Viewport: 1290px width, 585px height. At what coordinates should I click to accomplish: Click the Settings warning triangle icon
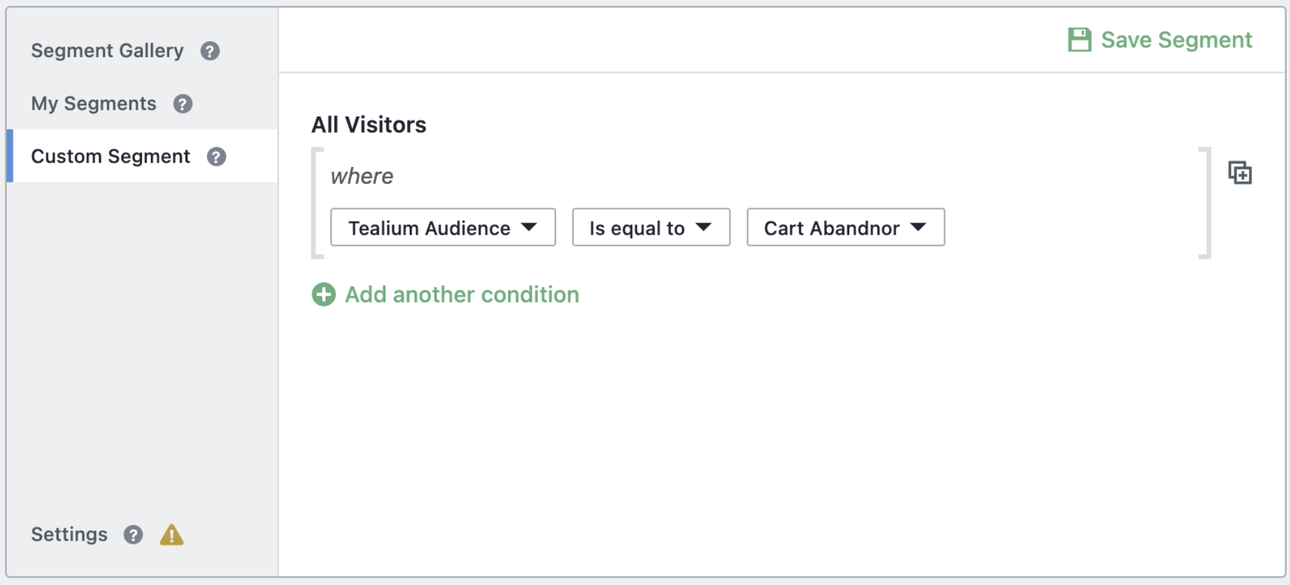click(x=172, y=534)
